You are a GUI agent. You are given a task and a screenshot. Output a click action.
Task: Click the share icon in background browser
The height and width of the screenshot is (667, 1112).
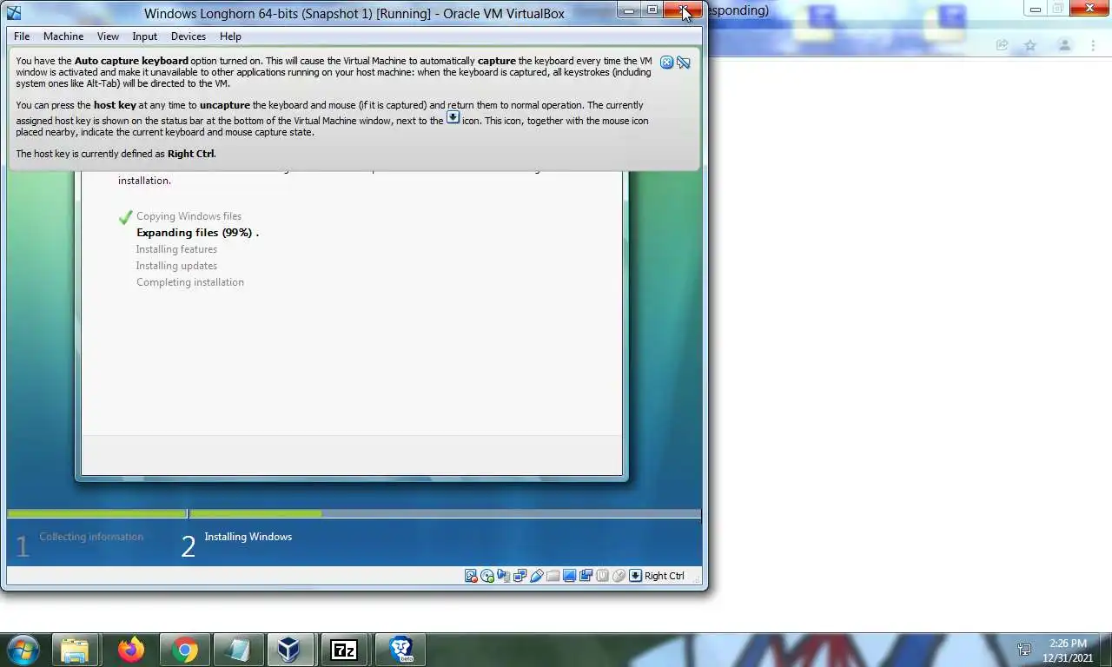click(1002, 45)
